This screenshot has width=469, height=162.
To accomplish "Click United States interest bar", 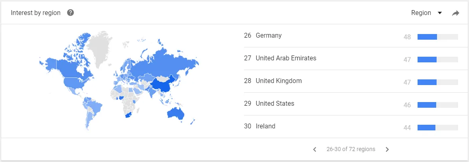I will point(437,105).
